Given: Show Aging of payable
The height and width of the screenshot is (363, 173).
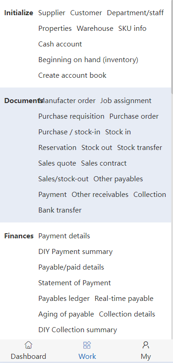Looking at the screenshot, I should point(66,314).
